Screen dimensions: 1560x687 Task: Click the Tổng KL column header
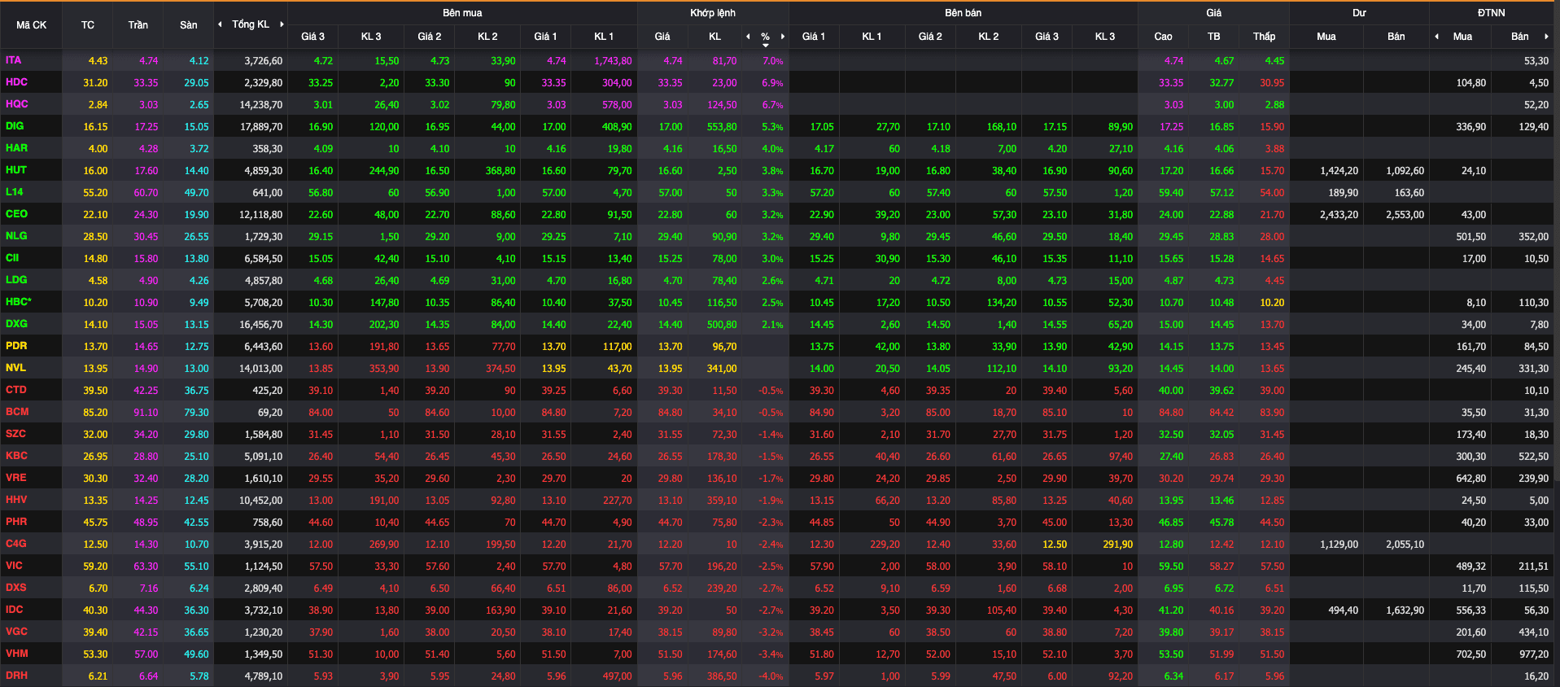(251, 24)
